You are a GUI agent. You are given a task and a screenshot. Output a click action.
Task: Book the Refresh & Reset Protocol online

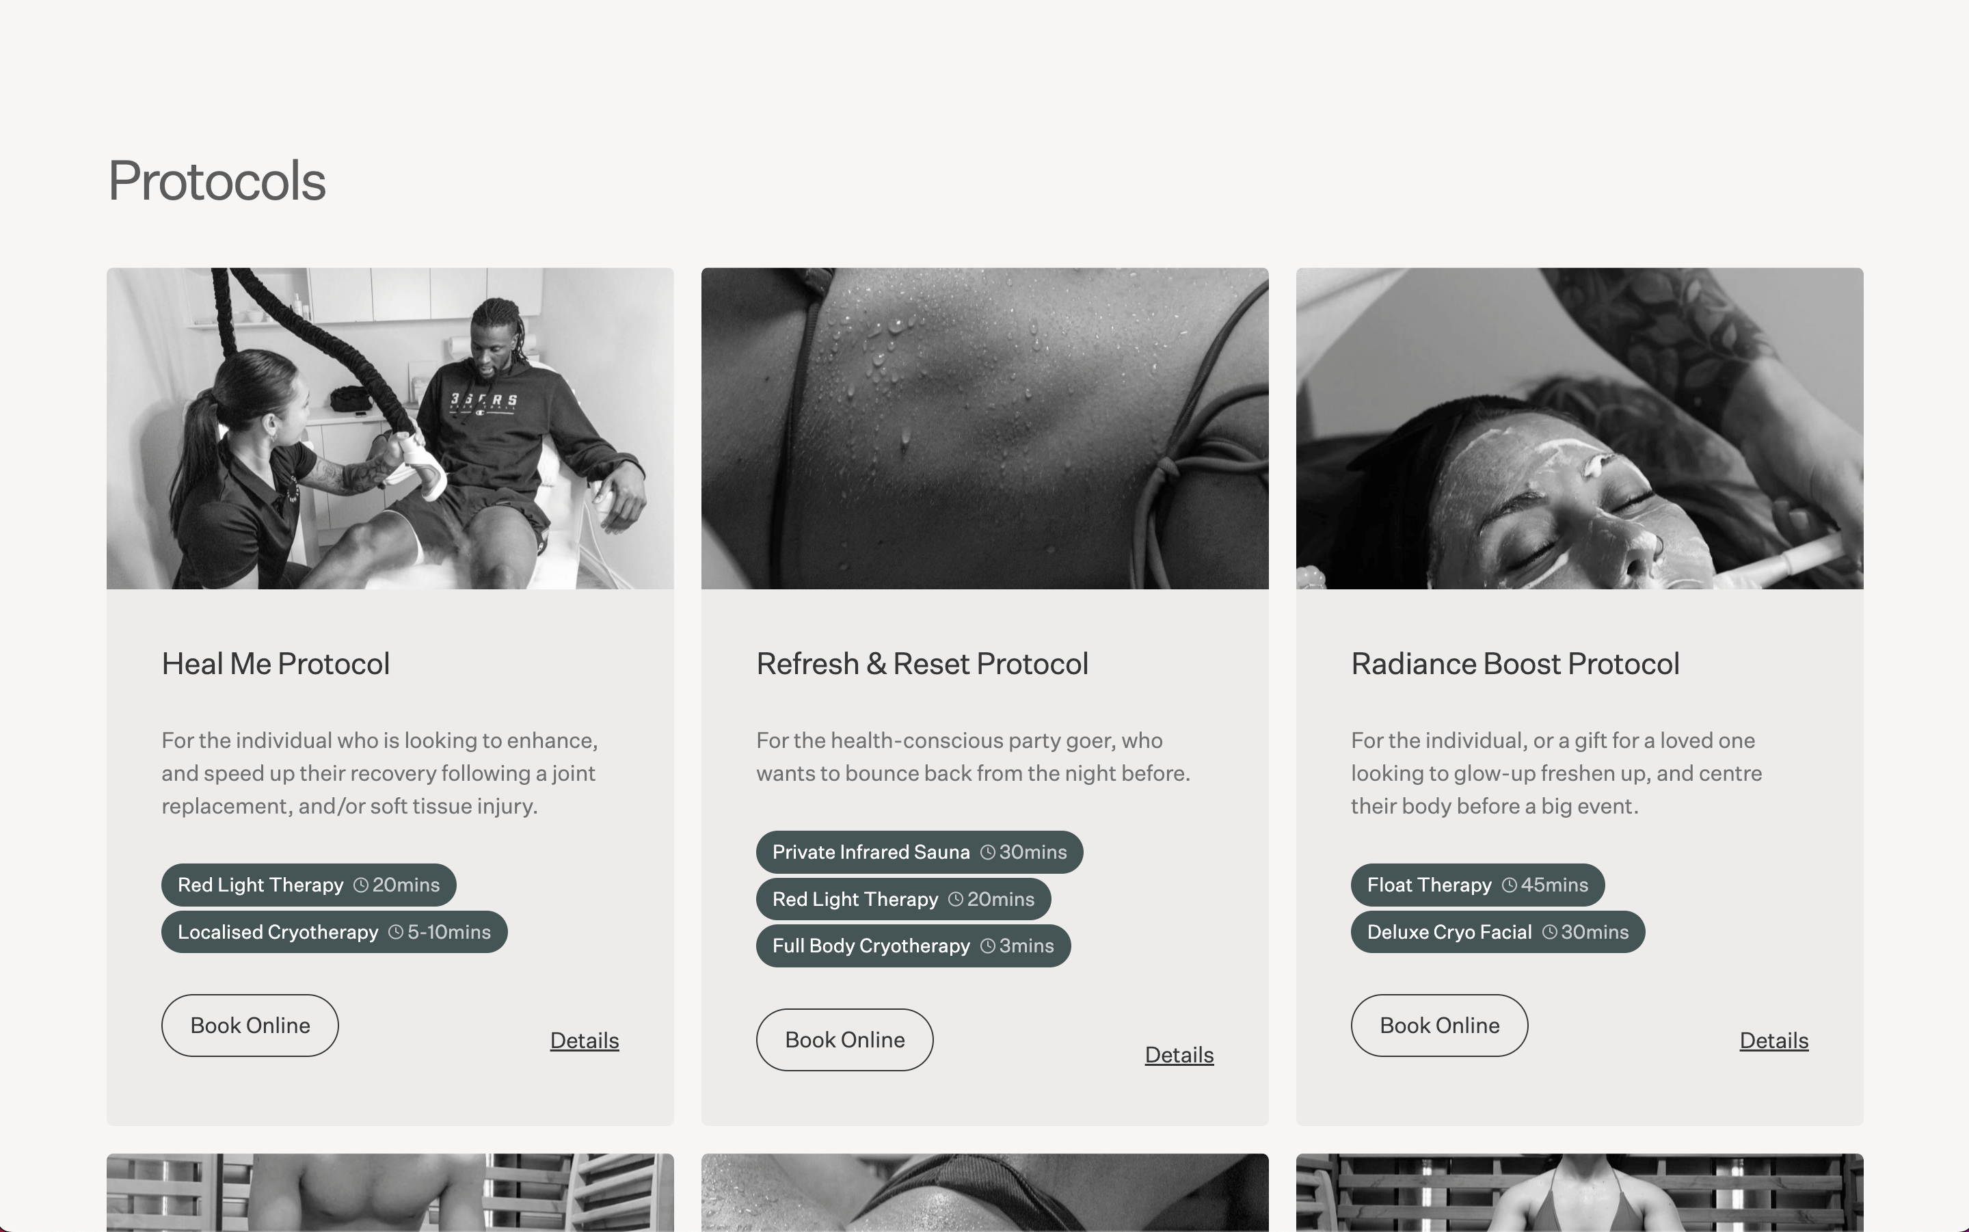pyautogui.click(x=845, y=1040)
